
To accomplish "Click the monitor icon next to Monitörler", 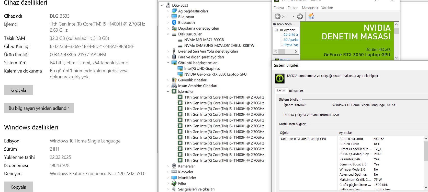I will coord(174,177).
